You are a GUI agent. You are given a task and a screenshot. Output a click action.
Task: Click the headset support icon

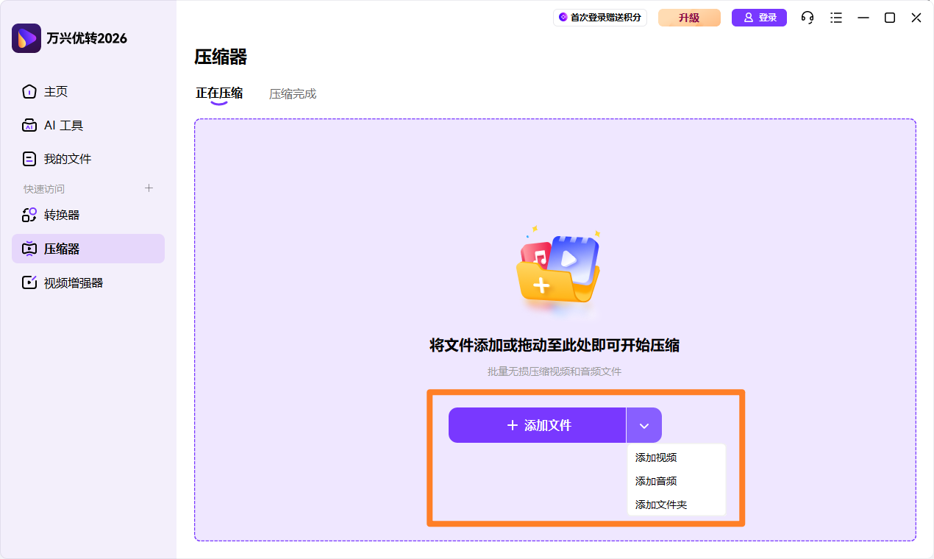pyautogui.click(x=807, y=18)
